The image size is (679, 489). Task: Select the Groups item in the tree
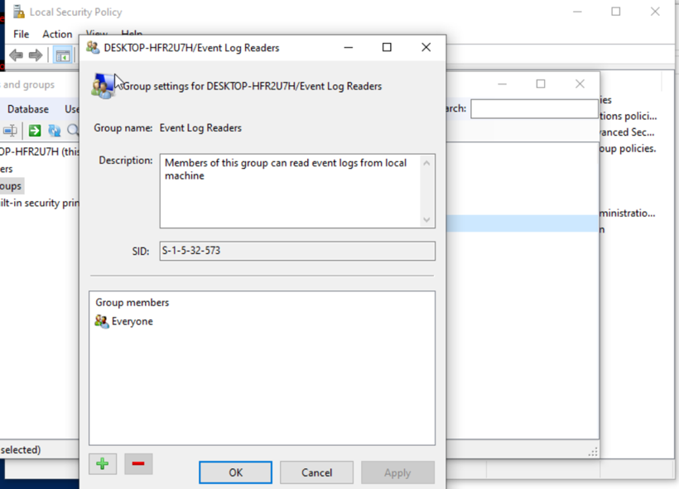10,185
